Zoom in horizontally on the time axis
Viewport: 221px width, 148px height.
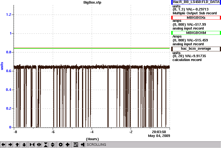32,145
